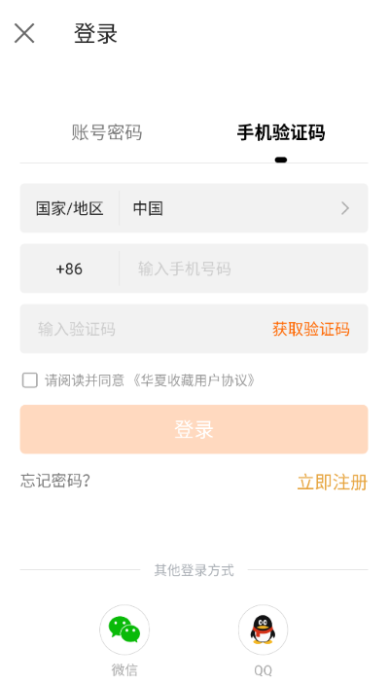Open the 国家/地区 selector showing 中国
This screenshot has width=389, height=684.
(x=194, y=208)
